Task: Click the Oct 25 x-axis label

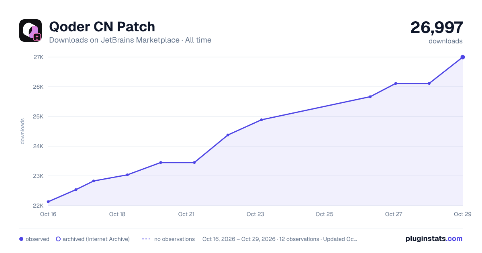Action: (x=325, y=214)
